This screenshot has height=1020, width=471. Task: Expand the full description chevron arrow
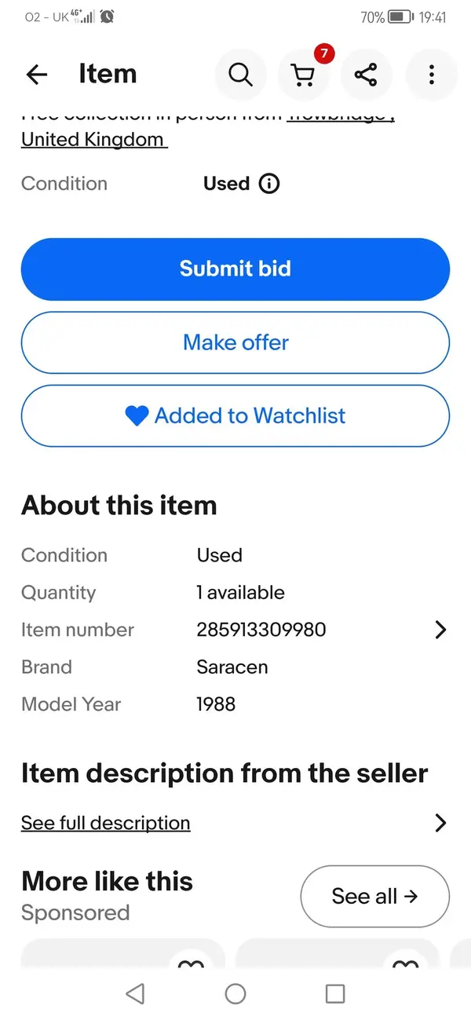[x=440, y=823]
